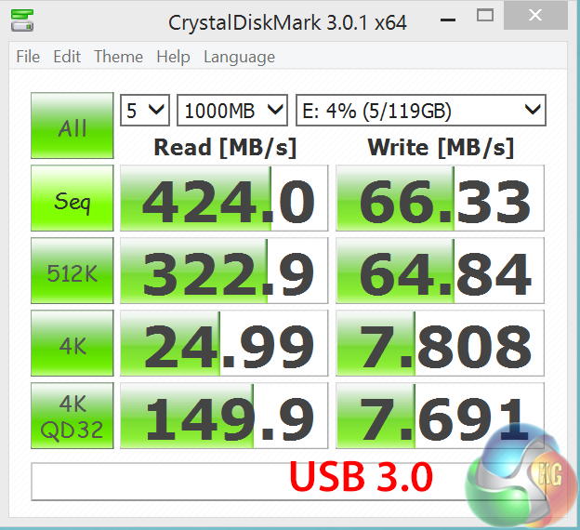
Task: Run all benchmarks with the All button
Action: point(72,126)
